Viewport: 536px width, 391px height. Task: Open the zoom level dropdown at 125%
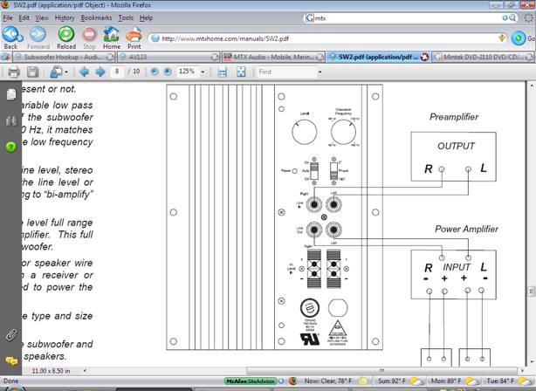click(x=203, y=72)
